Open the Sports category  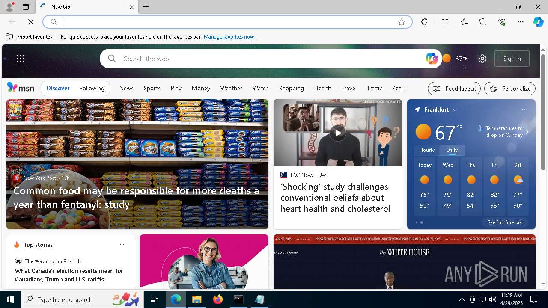point(152,88)
